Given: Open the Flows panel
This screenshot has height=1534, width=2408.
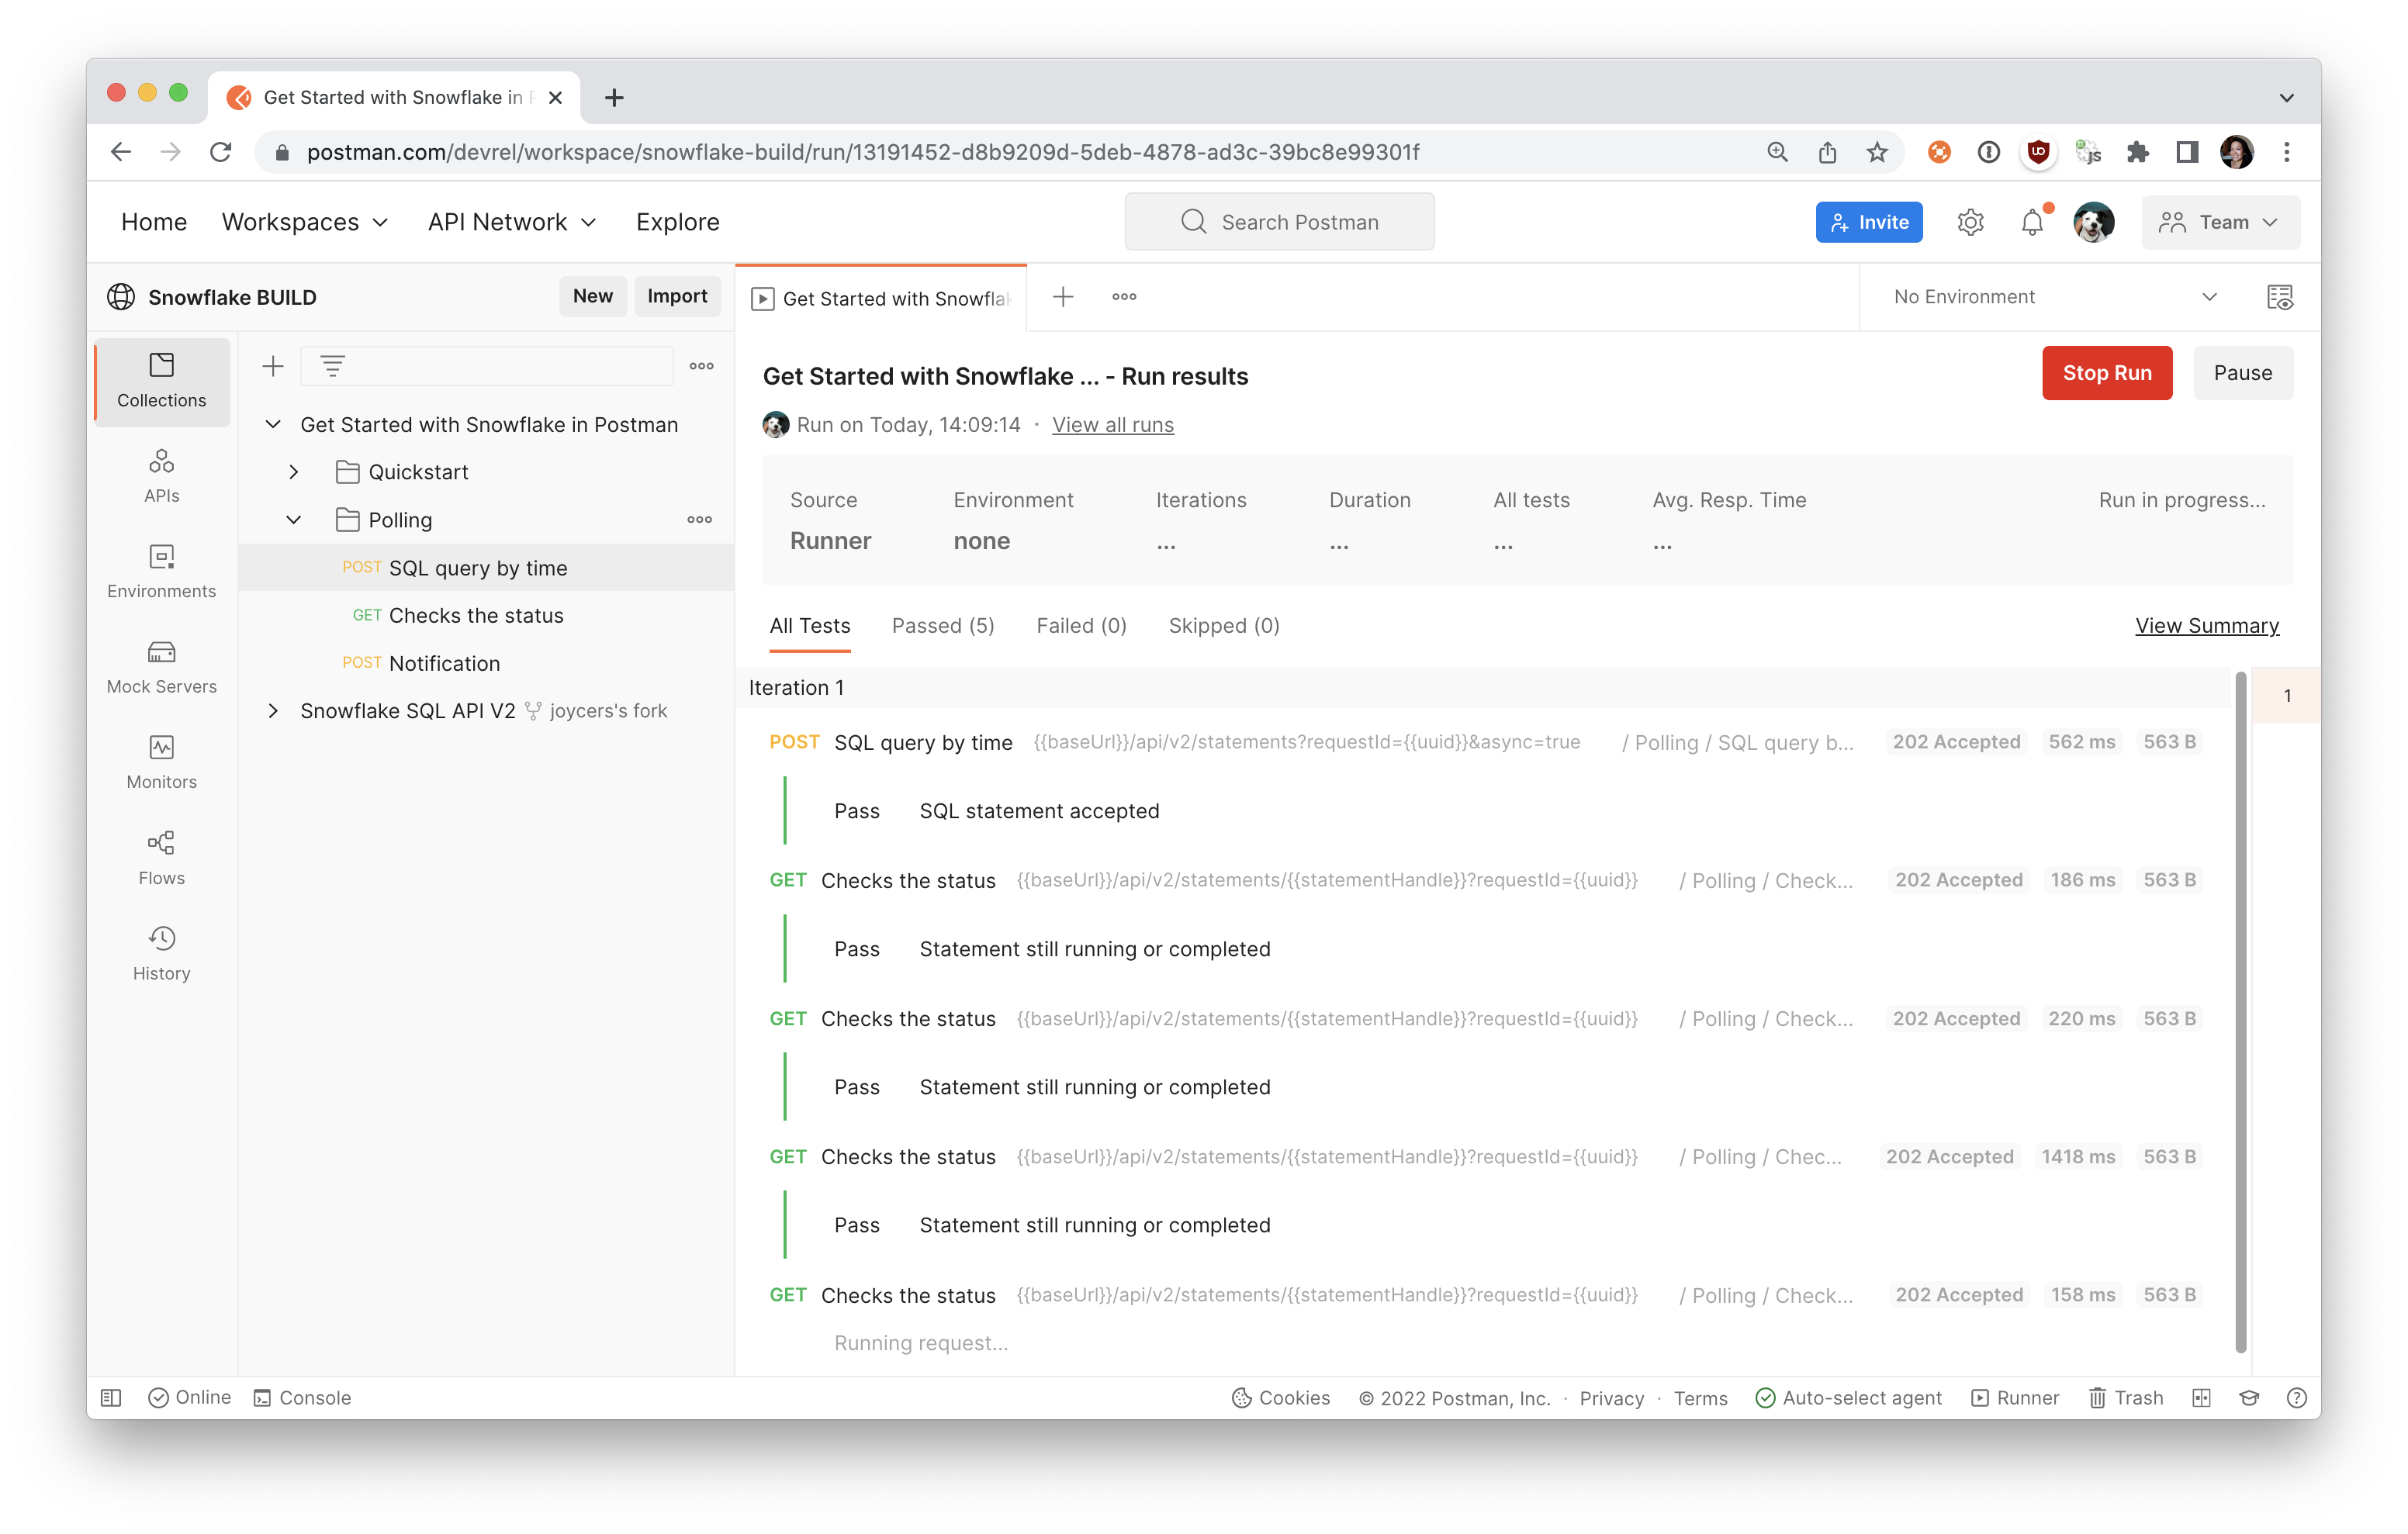Looking at the screenshot, I should pyautogui.click(x=161, y=857).
